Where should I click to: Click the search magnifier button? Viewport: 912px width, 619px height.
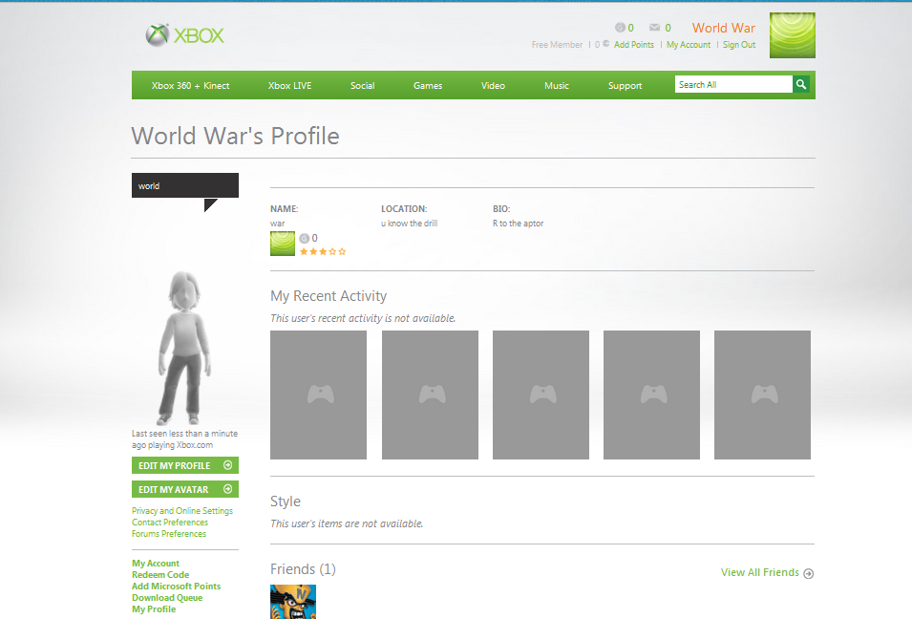click(x=801, y=84)
